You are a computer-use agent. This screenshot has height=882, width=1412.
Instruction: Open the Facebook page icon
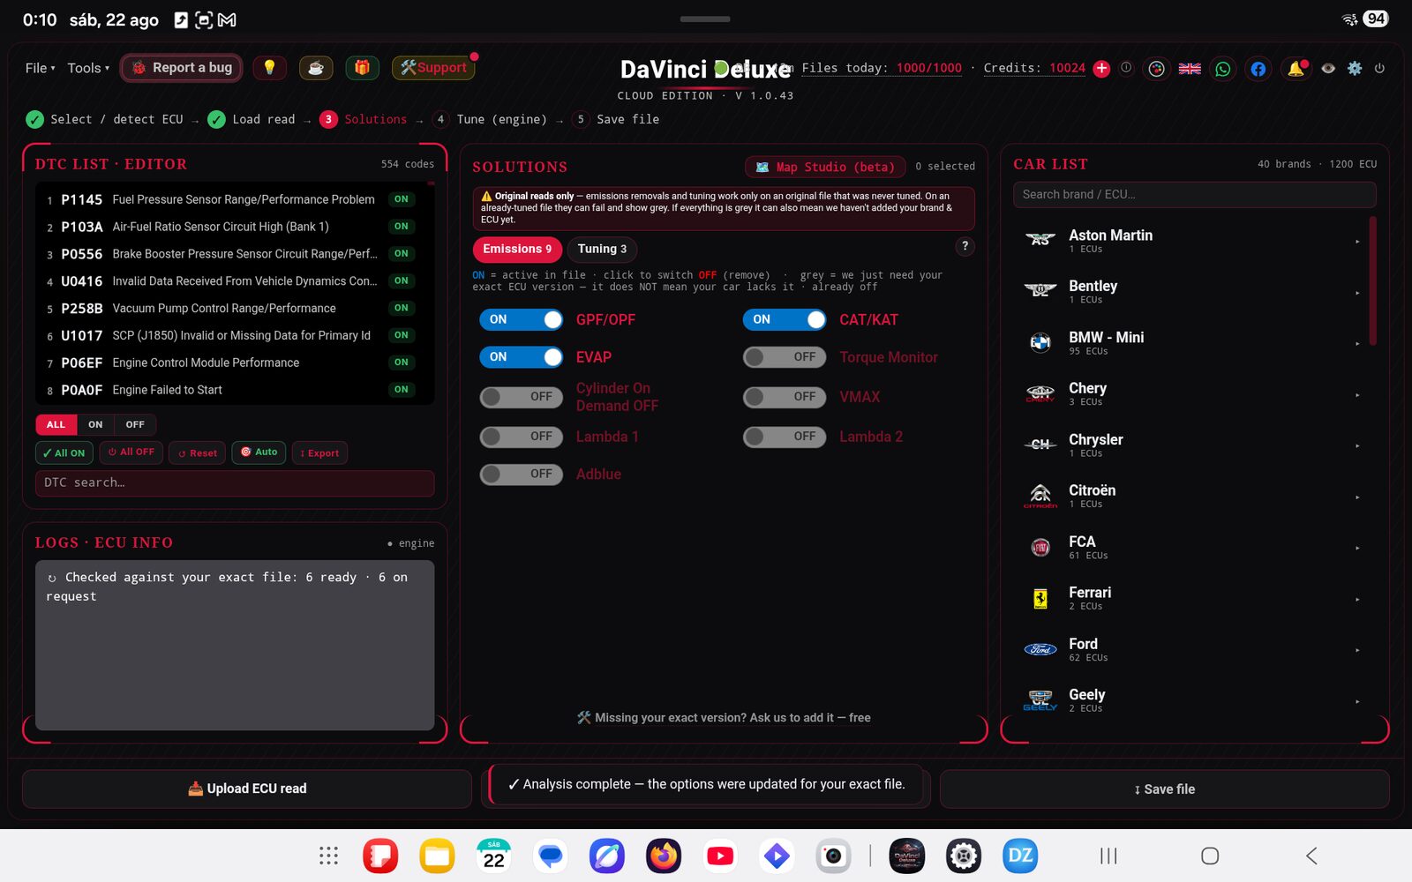pos(1258,69)
